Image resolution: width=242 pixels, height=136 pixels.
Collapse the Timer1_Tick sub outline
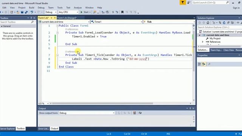tap(57, 55)
